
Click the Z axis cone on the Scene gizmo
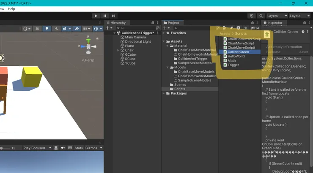83,46
